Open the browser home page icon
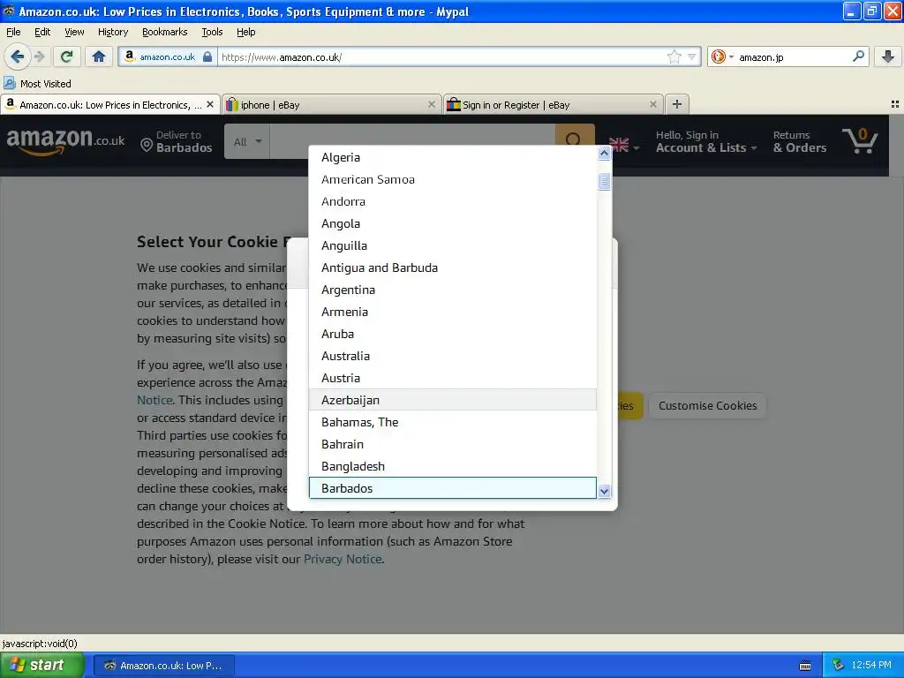This screenshot has height=678, width=904. pyautogui.click(x=99, y=56)
